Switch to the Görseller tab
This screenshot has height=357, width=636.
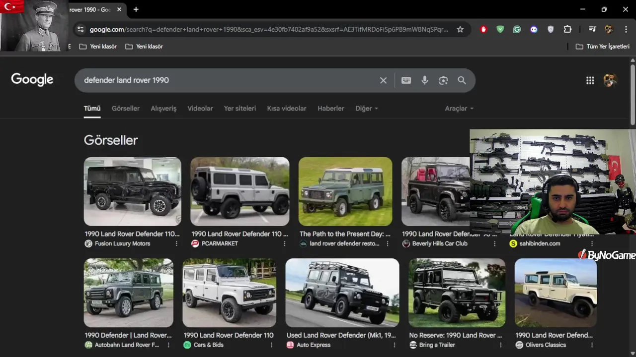pyautogui.click(x=126, y=108)
